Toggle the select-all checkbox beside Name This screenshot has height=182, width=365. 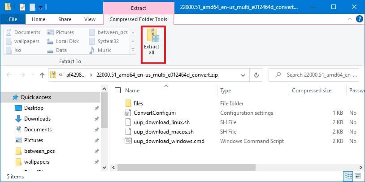pyautogui.click(x=117, y=91)
